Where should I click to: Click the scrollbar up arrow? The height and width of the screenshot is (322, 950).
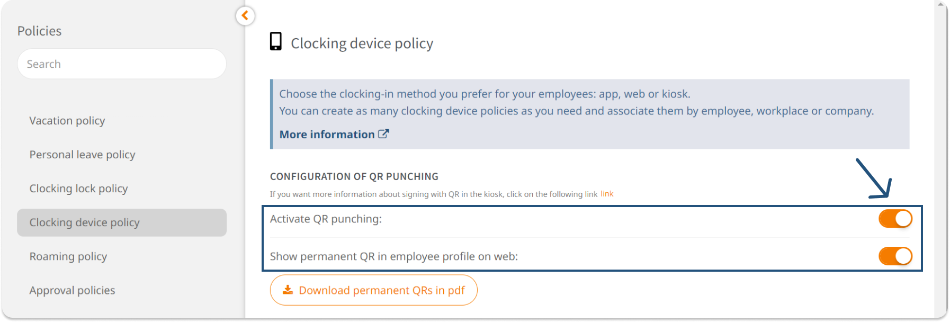pyautogui.click(x=941, y=4)
